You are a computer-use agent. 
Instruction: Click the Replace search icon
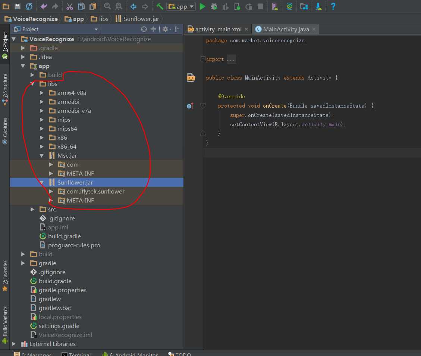click(119, 6)
